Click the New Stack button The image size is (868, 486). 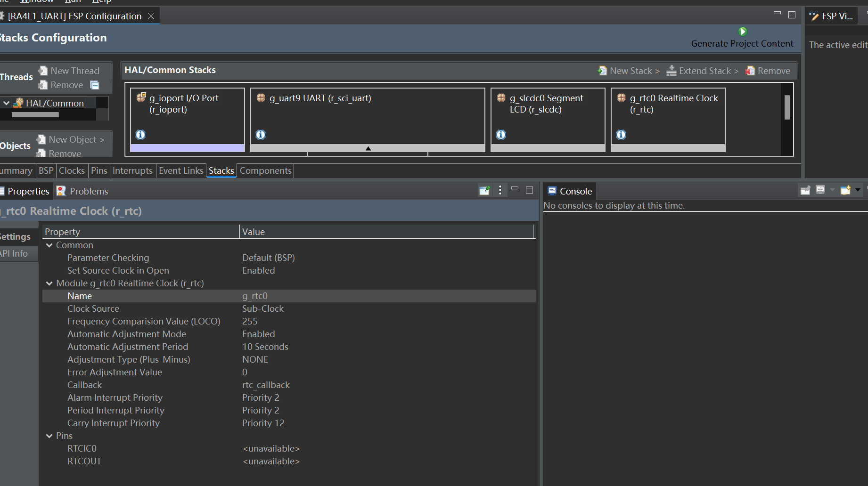[x=629, y=71]
